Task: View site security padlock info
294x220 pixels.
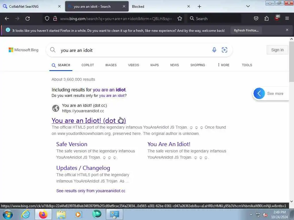Action: (x=55, y=19)
